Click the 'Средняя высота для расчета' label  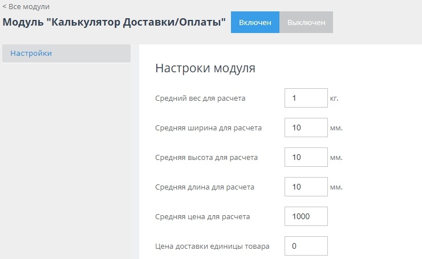pos(206,158)
